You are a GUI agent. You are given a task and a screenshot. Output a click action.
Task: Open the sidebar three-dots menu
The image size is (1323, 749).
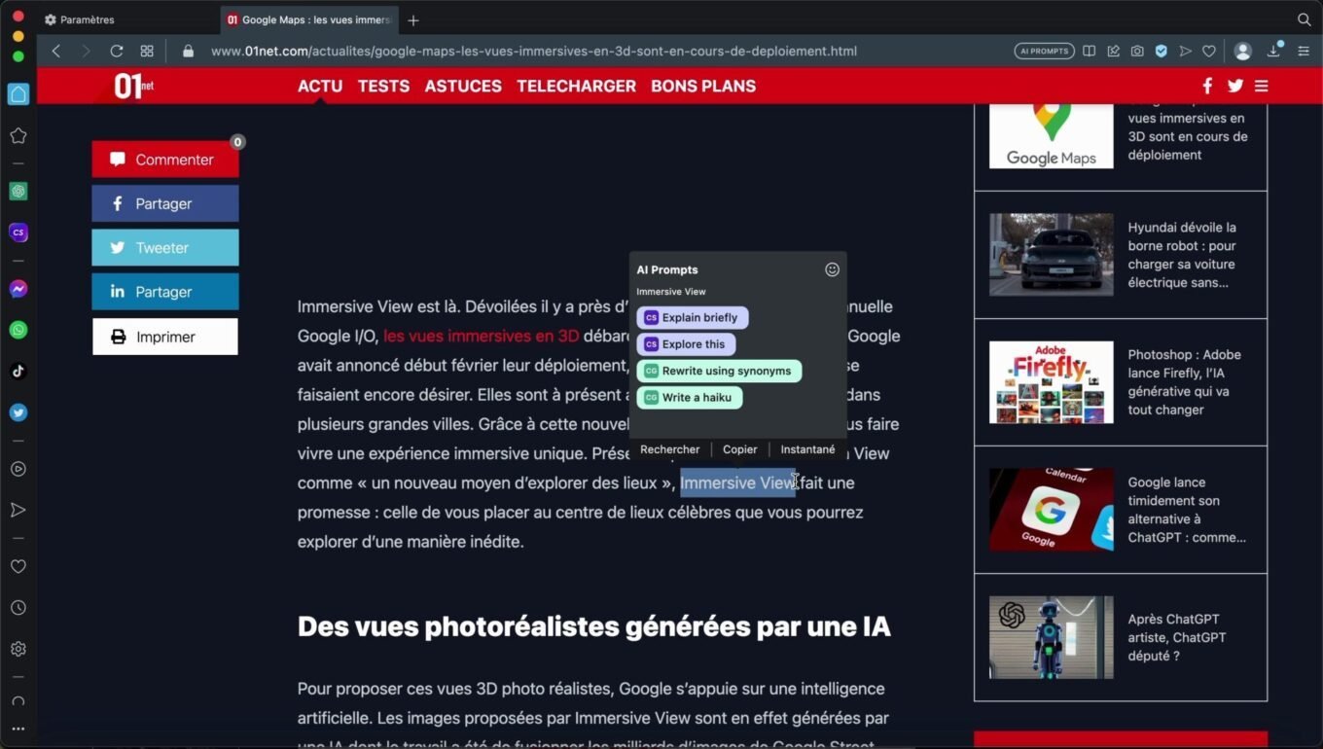[18, 729]
